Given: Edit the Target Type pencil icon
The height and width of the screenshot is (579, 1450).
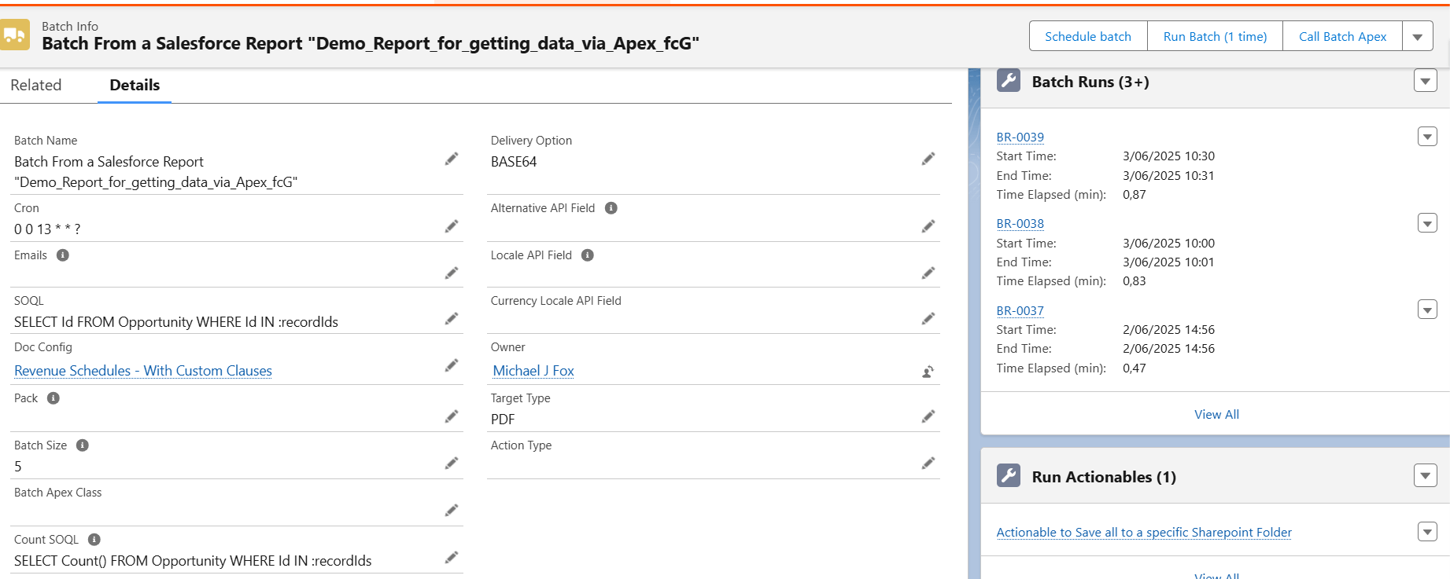Looking at the screenshot, I should [928, 416].
